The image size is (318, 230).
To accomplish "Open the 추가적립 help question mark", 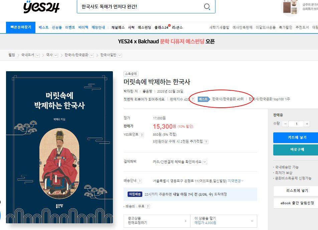I will click(206, 142).
